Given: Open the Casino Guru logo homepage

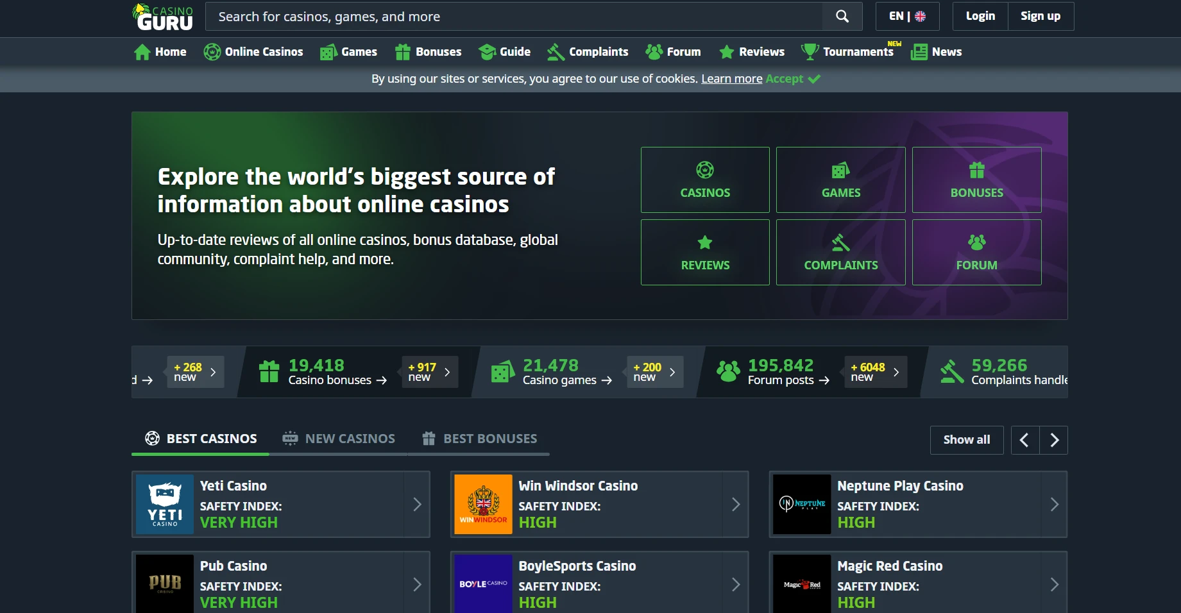Looking at the screenshot, I should pyautogui.click(x=163, y=17).
